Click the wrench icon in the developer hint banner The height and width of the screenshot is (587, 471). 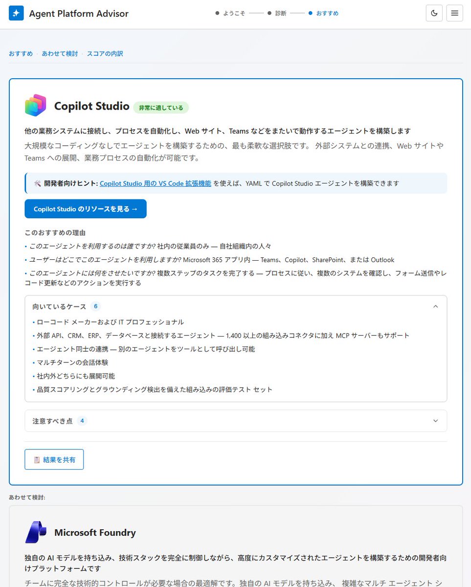click(x=37, y=182)
